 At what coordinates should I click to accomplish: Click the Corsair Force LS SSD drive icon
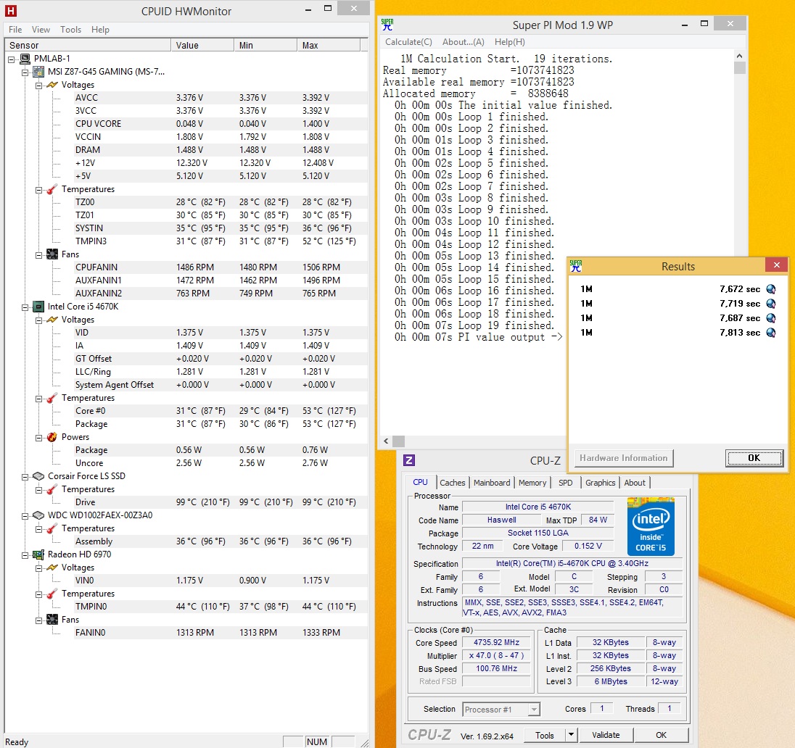[x=38, y=476]
